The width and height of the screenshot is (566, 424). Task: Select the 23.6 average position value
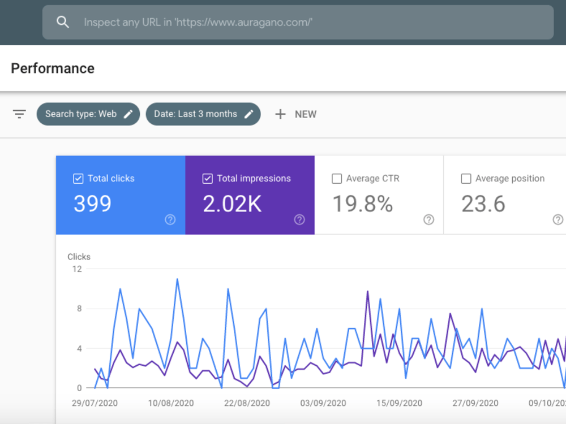point(483,204)
